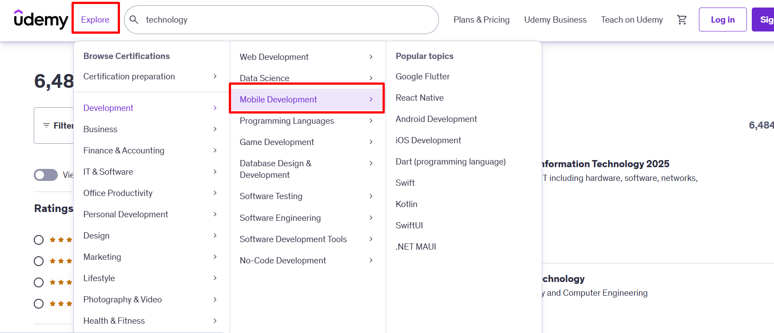Expand the Data Science chevron
The image size is (774, 333).
pyautogui.click(x=371, y=78)
